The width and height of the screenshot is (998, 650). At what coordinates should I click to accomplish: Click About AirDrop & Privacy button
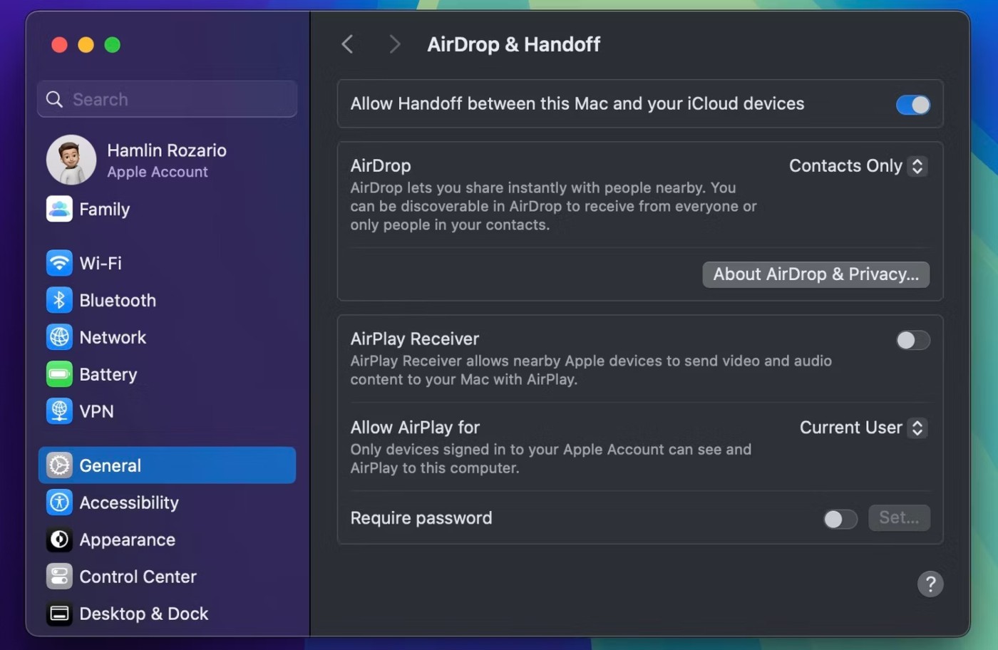pos(816,274)
